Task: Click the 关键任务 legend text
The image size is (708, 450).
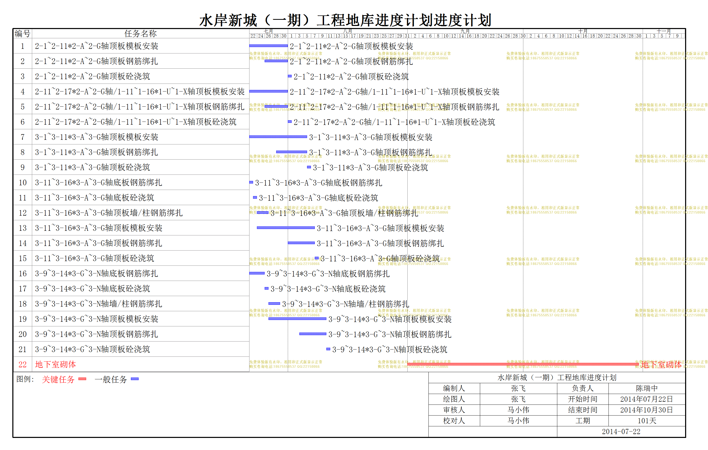Action: pos(58,379)
